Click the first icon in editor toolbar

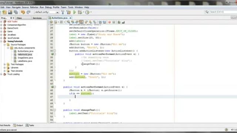tap(51, 22)
